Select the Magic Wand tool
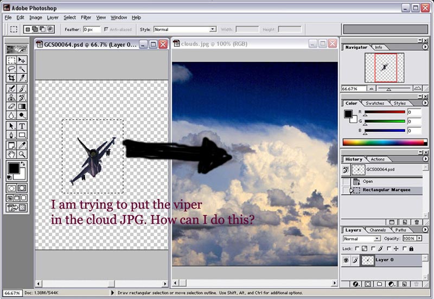The width and height of the screenshot is (434, 299). [x=22, y=69]
